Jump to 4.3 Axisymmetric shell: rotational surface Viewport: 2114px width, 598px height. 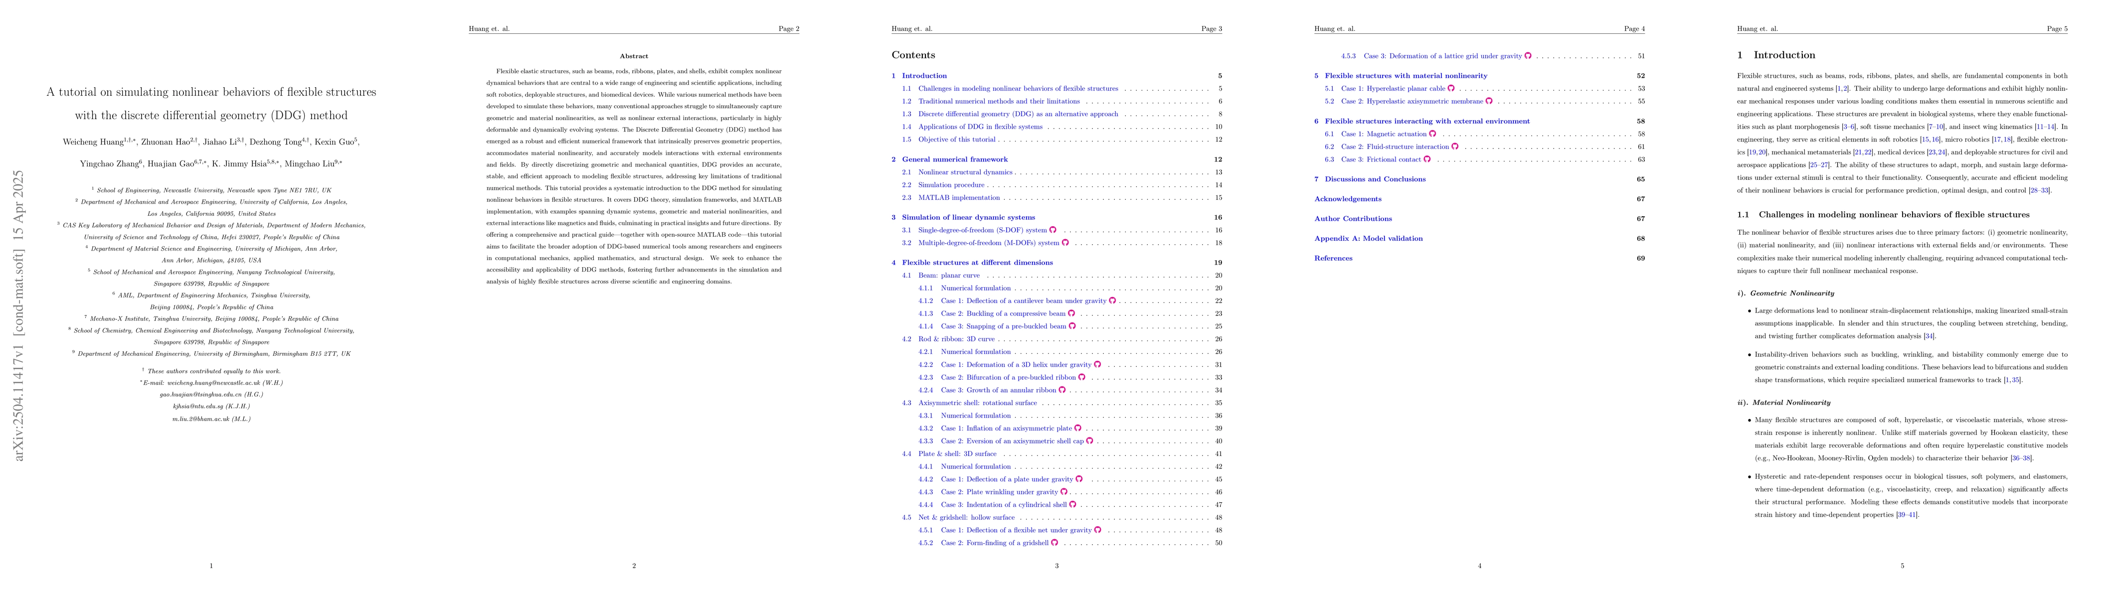(969, 403)
